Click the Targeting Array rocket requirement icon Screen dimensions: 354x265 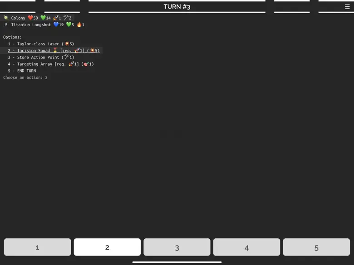click(71, 64)
